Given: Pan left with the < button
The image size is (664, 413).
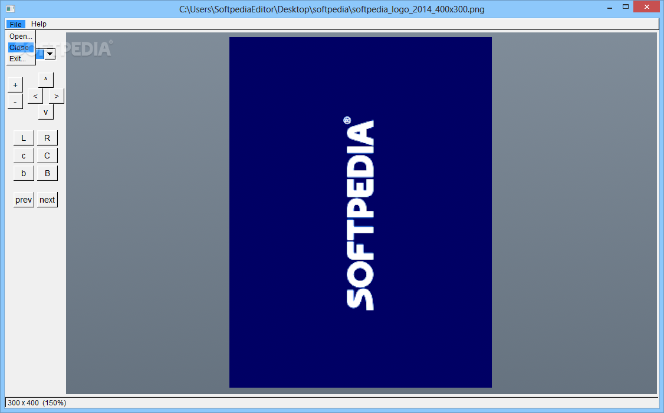Looking at the screenshot, I should tap(35, 96).
